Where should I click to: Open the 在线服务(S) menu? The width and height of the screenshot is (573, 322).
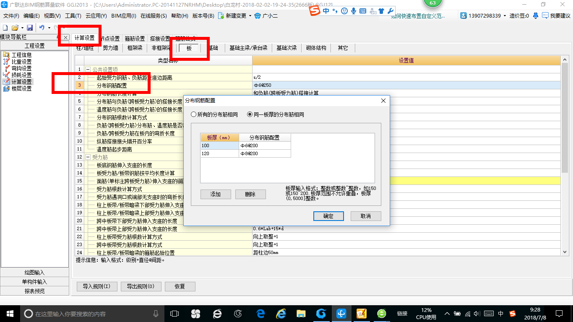[x=154, y=16]
